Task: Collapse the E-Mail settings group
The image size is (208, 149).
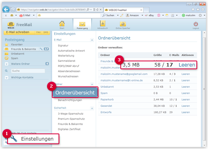Action: [x=92, y=40]
